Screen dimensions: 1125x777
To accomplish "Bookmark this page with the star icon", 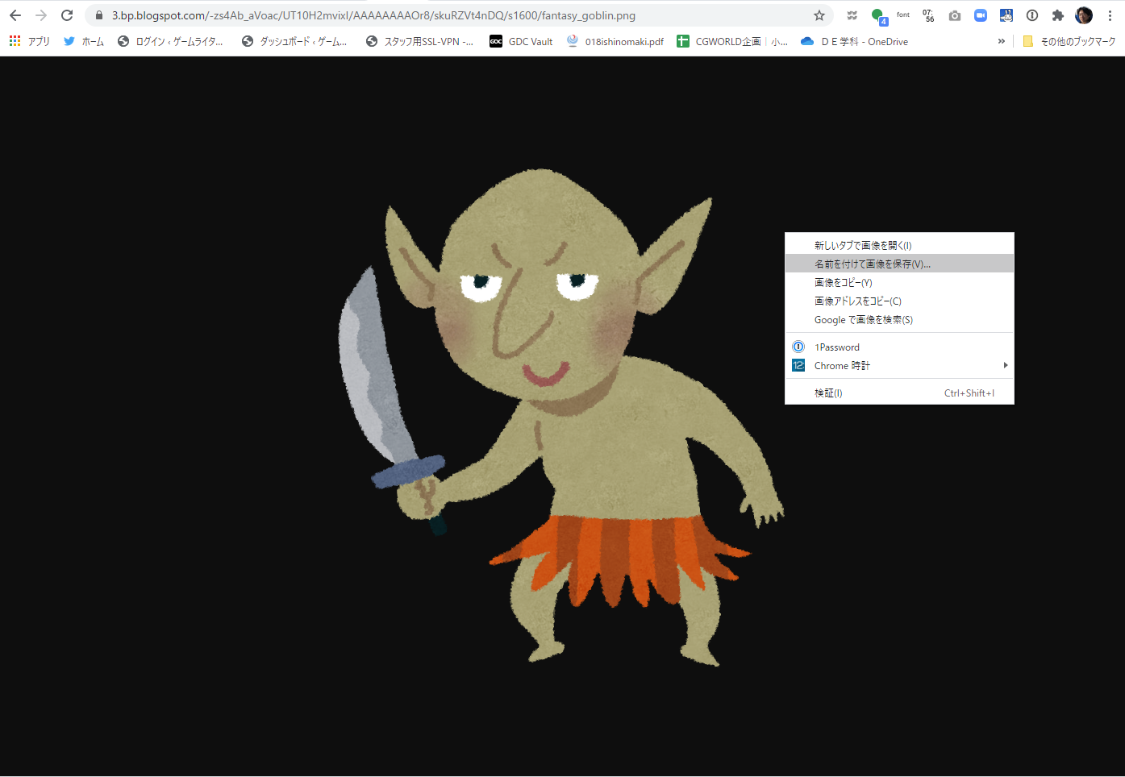I will click(x=819, y=15).
